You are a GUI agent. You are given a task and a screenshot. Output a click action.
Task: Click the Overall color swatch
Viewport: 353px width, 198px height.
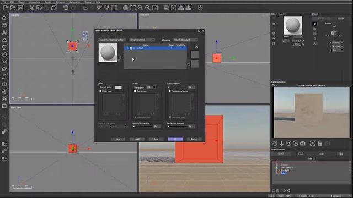click(118, 87)
